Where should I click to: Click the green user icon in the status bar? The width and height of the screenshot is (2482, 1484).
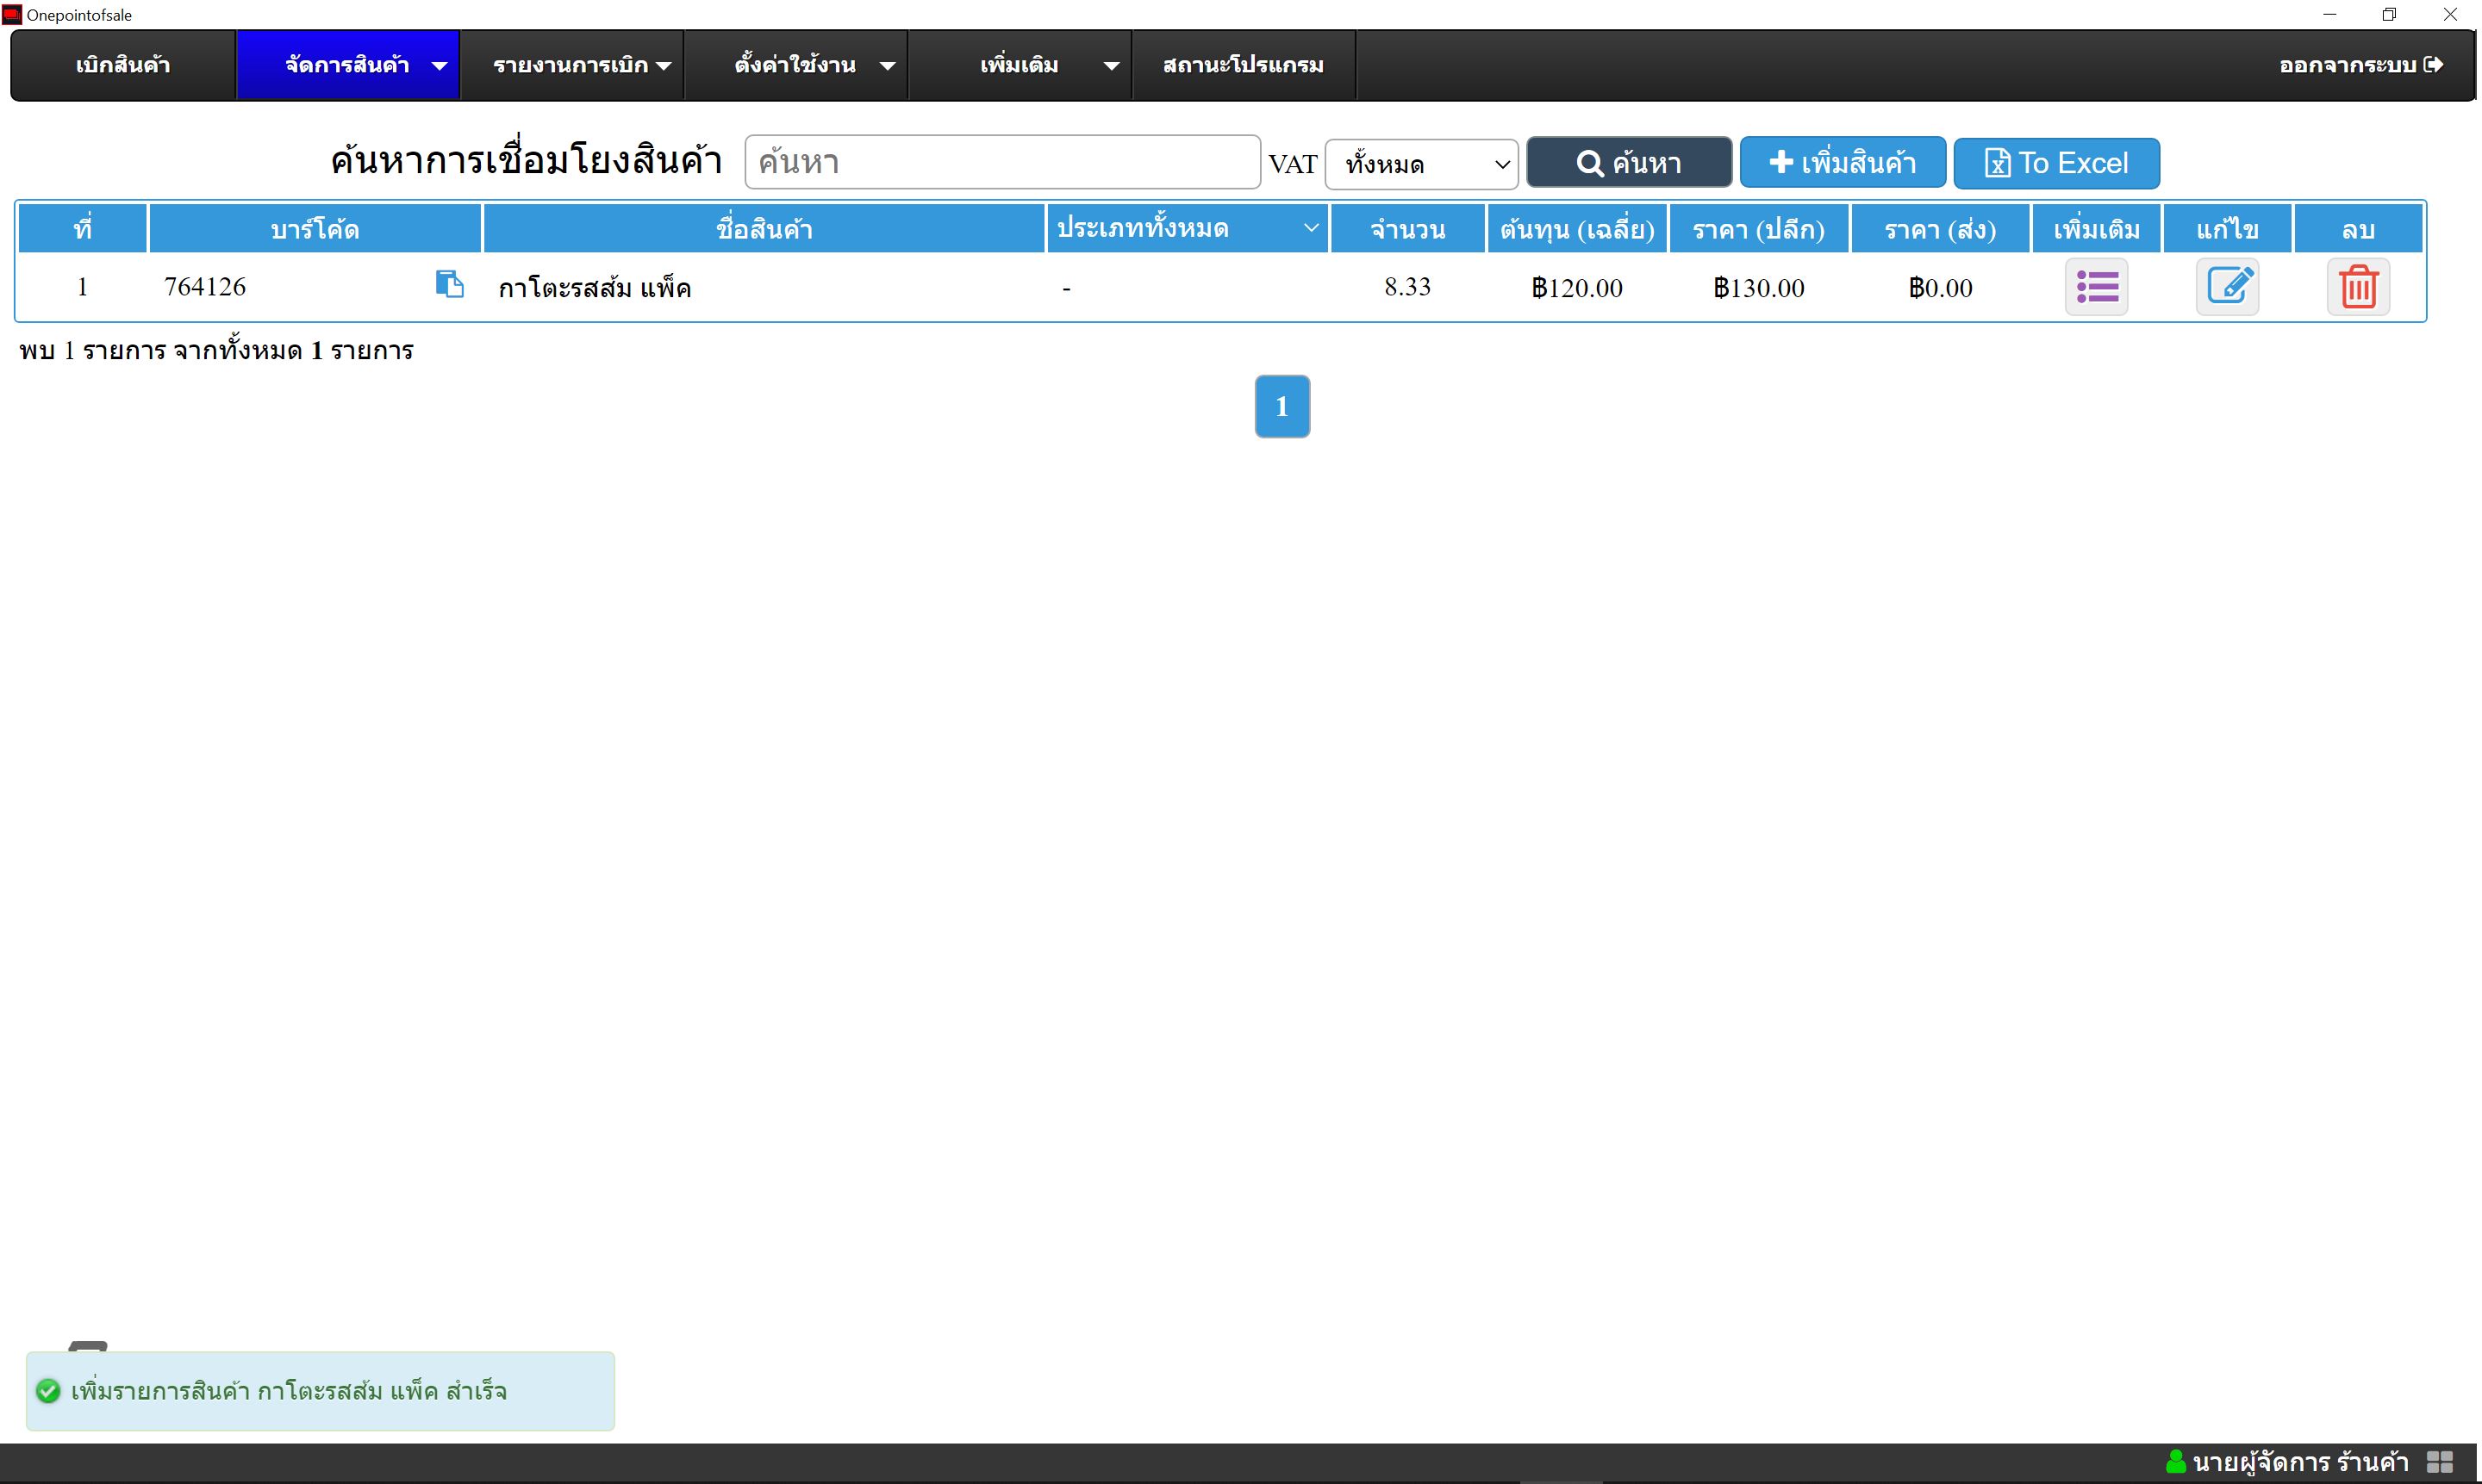click(x=2175, y=1462)
